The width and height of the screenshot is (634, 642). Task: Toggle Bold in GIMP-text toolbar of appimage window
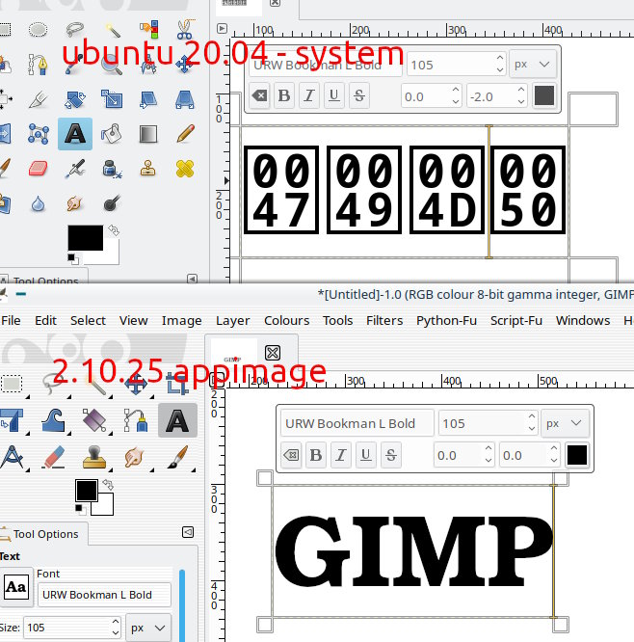pos(316,455)
